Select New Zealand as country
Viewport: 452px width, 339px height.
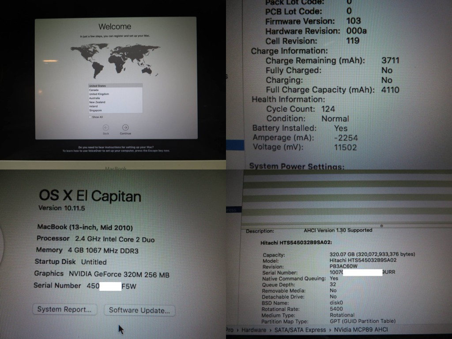[x=96, y=102]
